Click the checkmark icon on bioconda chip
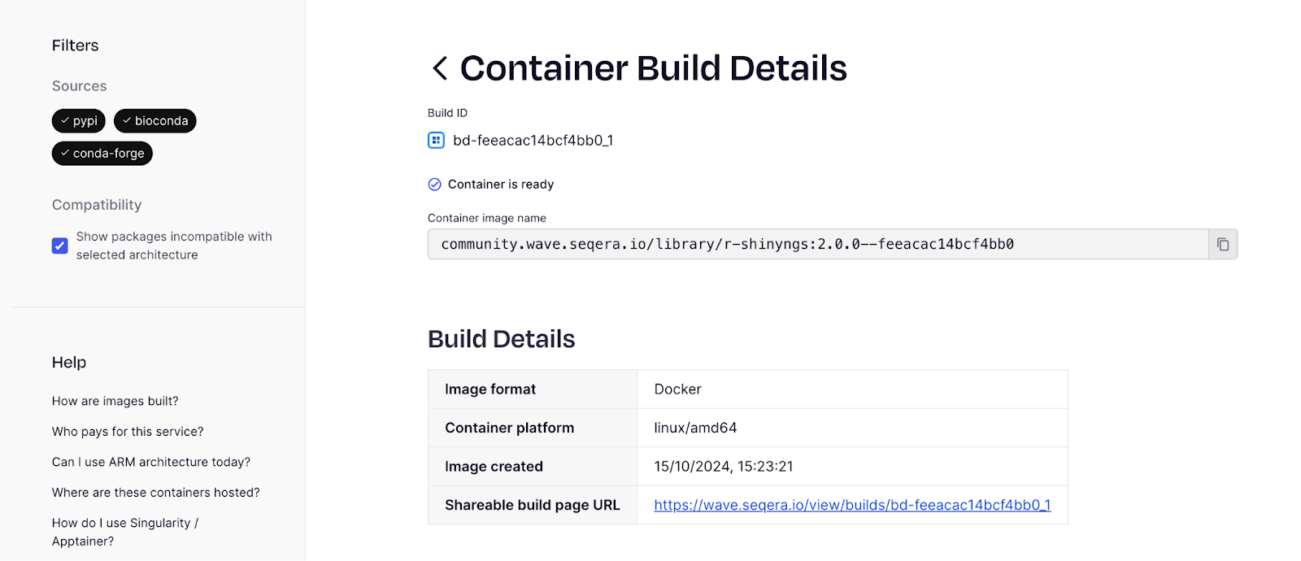Image resolution: width=1301 pixels, height=561 pixels. tap(127, 120)
